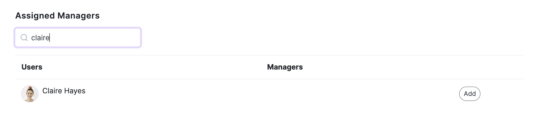Click the Assigned Managers section heading
Screen dimensions: 534x131
[x=57, y=16]
